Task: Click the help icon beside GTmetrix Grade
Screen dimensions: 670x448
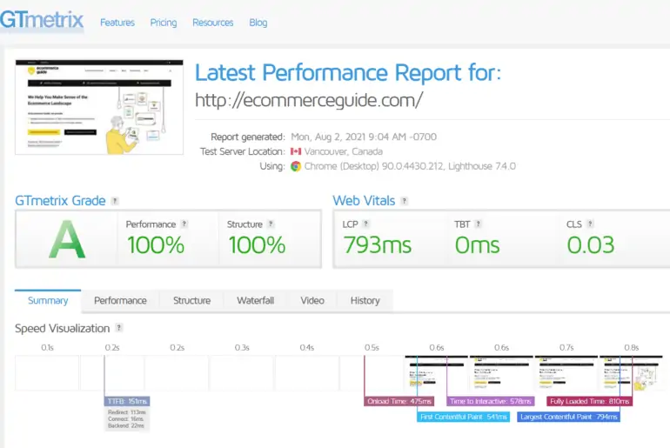Action: (x=115, y=201)
